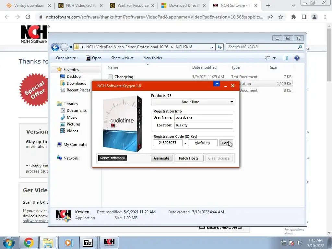
Task: Select Libraries in the navigation pane
Action: tap(70, 103)
